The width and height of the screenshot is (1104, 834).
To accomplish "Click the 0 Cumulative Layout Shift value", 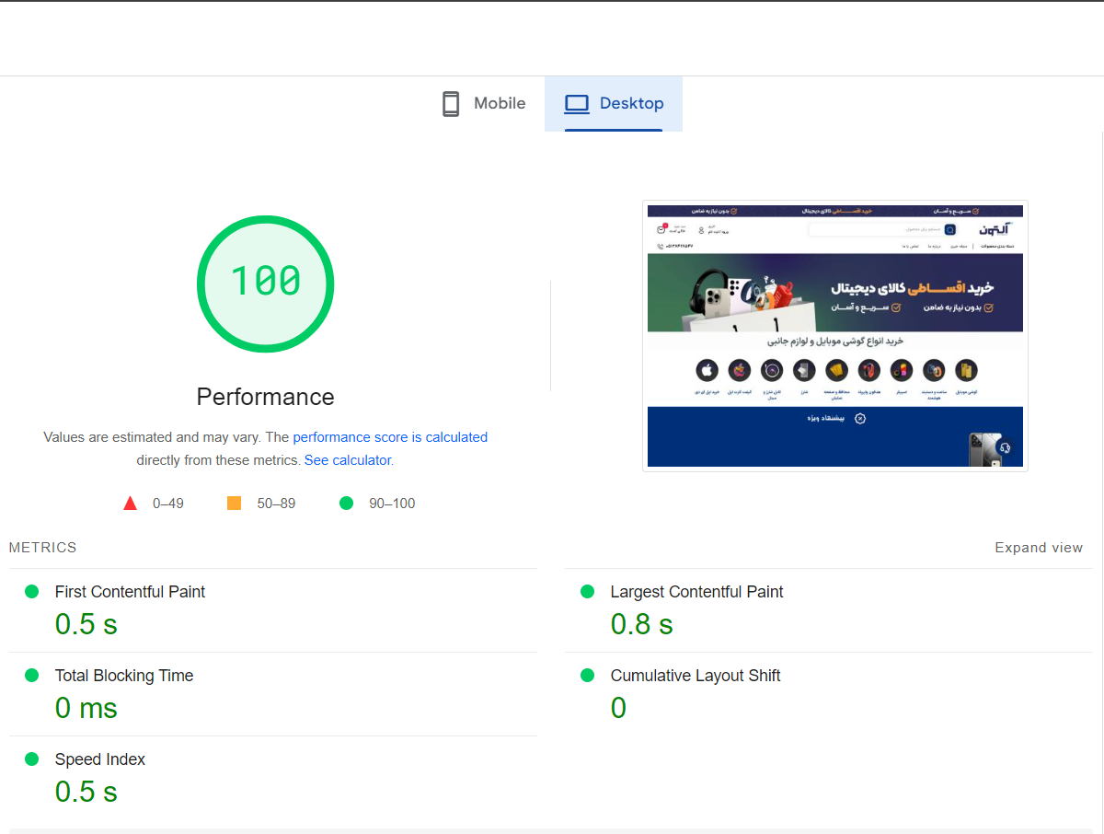I will 618,708.
